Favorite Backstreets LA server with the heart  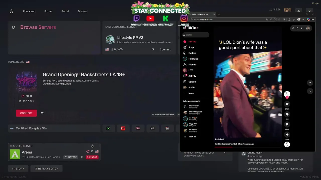[42, 113]
